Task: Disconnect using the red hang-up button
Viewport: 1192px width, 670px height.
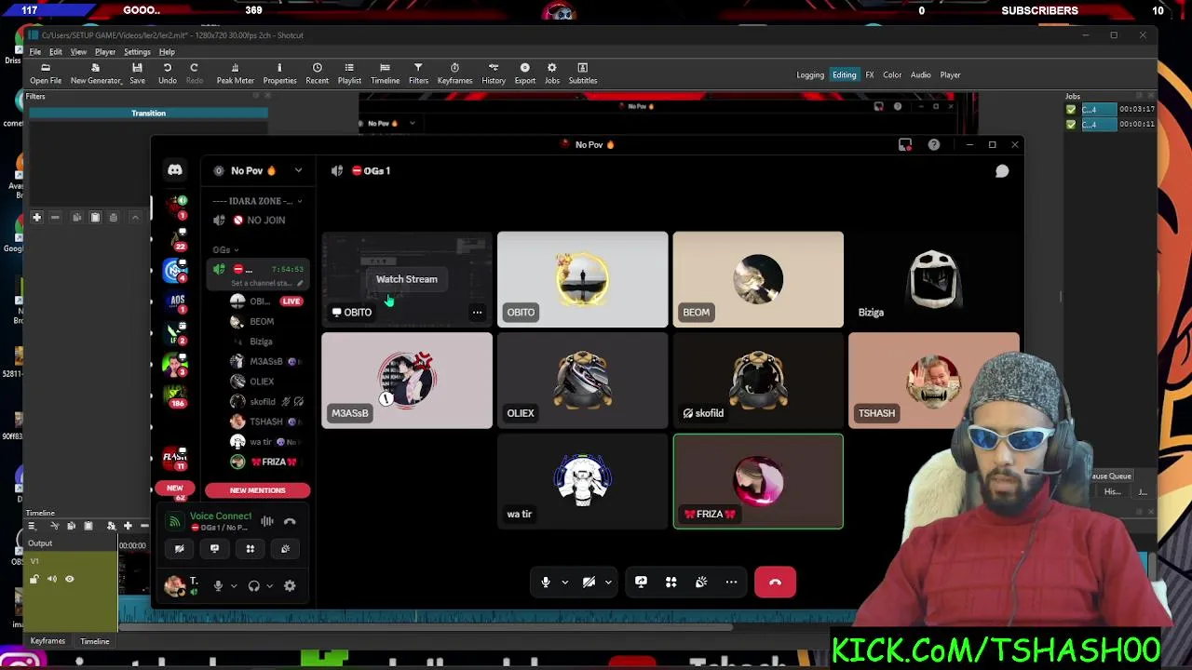Action: 775,582
